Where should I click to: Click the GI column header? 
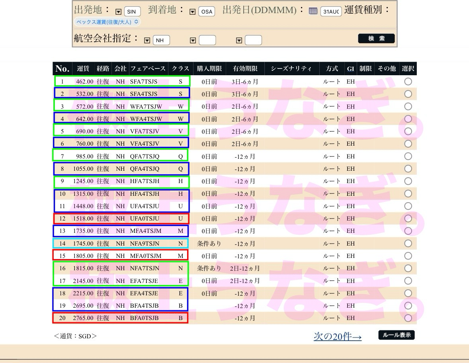[x=350, y=69]
